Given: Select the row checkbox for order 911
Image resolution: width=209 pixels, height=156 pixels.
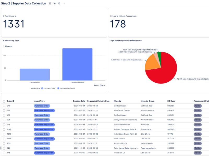Looking at the screenshot, I should click(x=4, y=125).
